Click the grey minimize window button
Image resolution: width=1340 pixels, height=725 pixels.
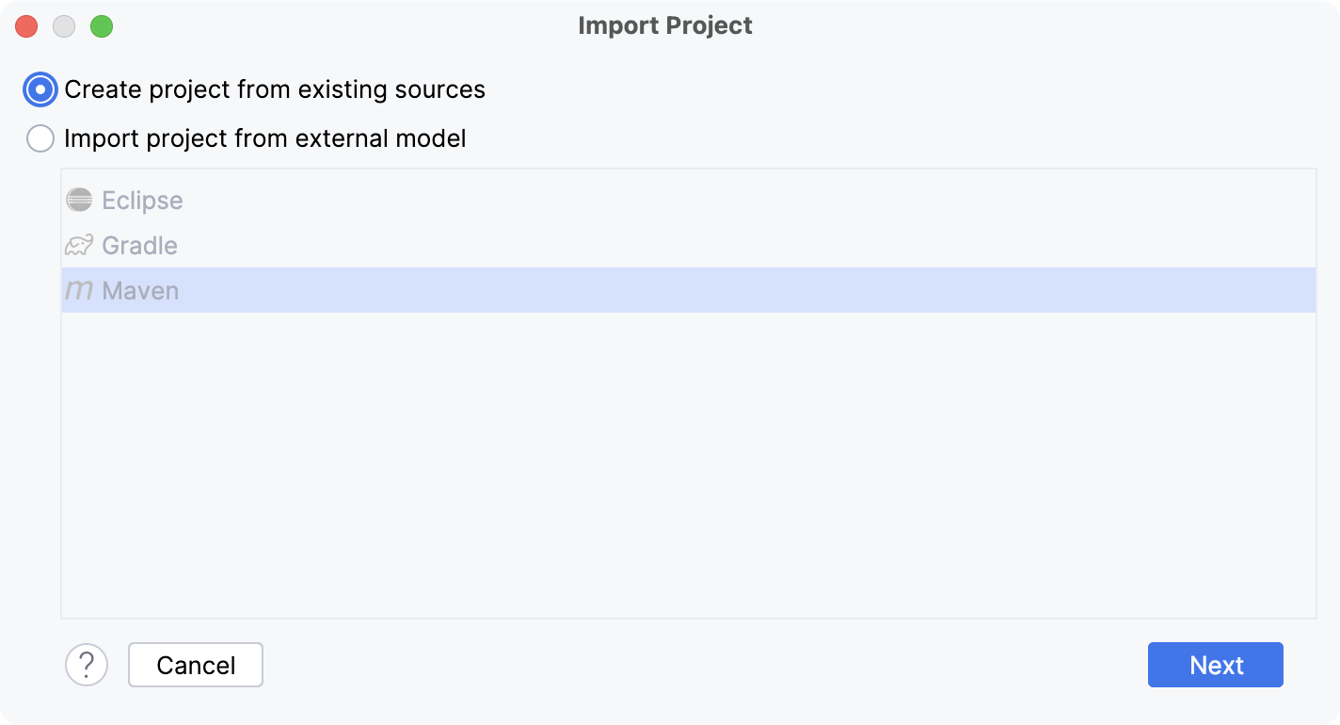tap(64, 25)
